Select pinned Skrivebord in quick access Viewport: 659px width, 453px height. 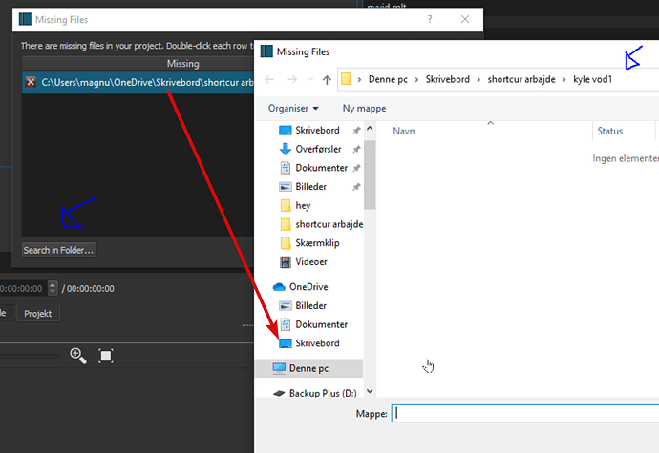317,130
